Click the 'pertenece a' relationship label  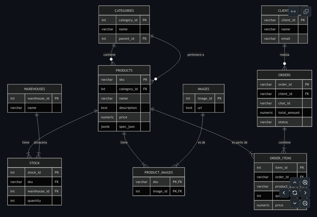coord(196,55)
